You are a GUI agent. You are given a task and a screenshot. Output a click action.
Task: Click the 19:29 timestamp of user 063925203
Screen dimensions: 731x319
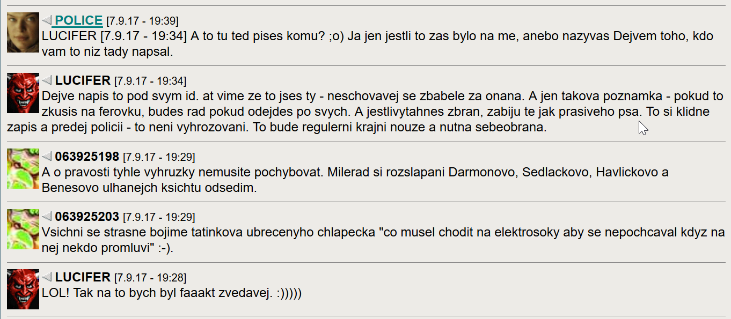tap(159, 218)
